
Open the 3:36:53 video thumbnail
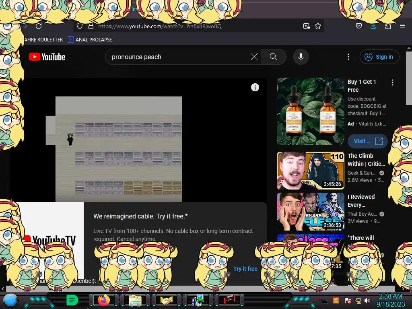coord(310,212)
